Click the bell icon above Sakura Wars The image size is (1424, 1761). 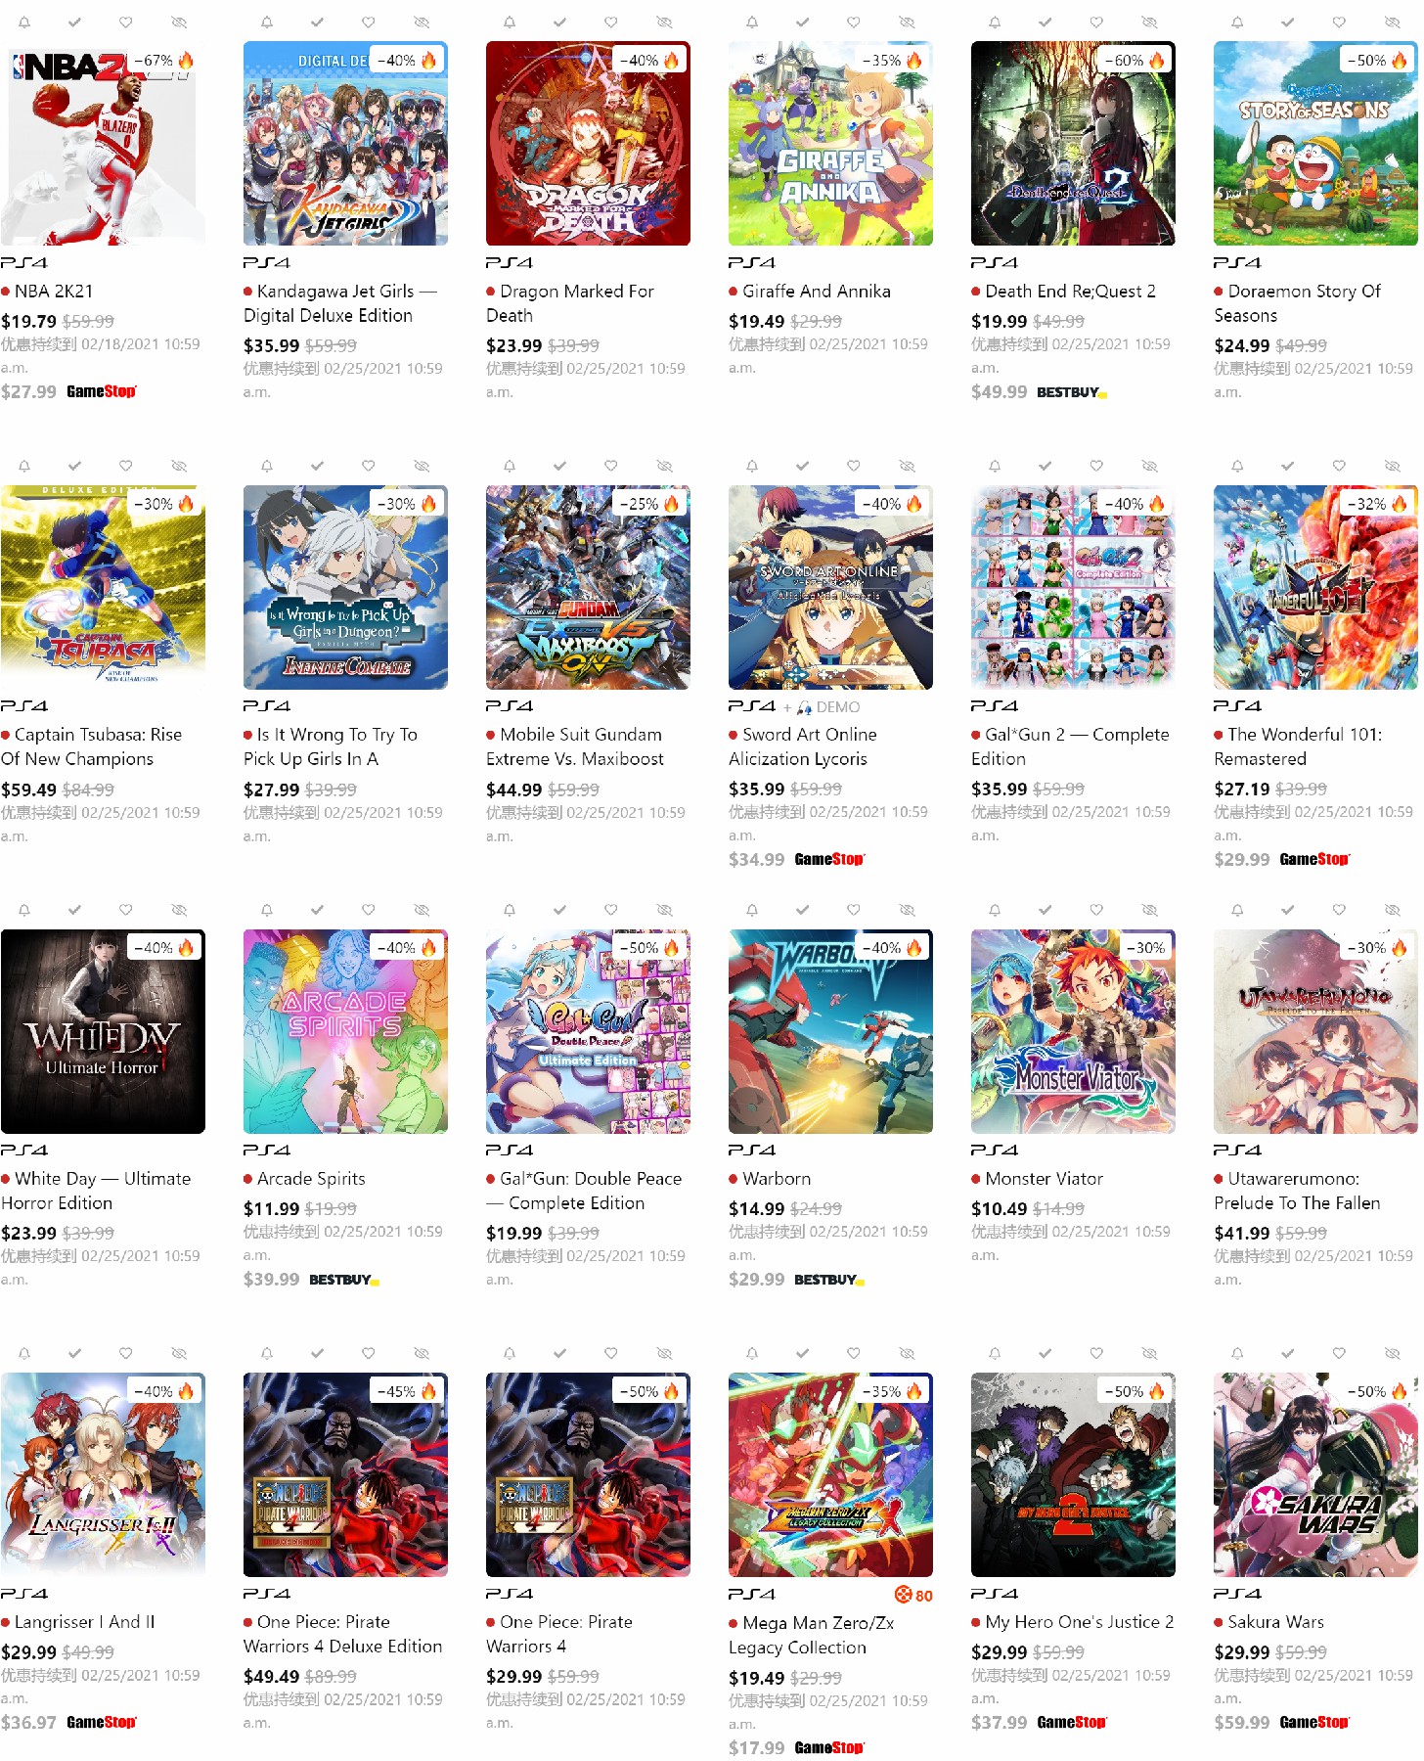pos(1237,1353)
